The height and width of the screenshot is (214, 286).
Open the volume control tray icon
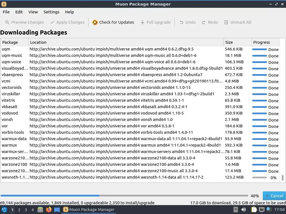click(x=244, y=210)
